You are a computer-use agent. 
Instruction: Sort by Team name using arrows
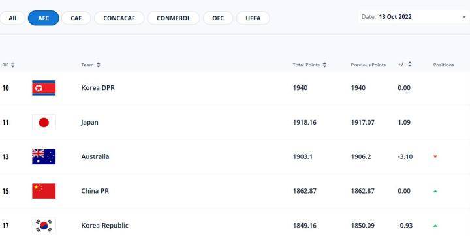click(99, 65)
